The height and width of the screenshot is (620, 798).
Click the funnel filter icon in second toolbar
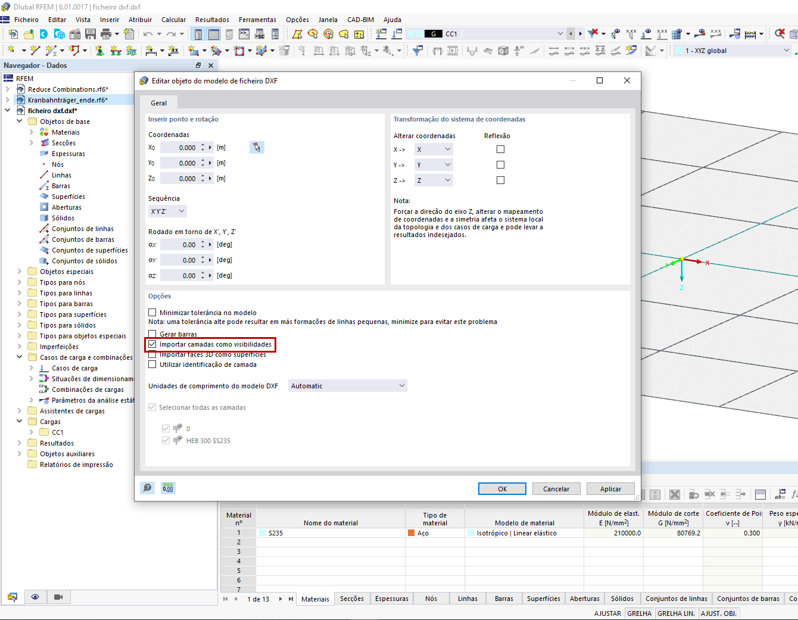point(417,51)
